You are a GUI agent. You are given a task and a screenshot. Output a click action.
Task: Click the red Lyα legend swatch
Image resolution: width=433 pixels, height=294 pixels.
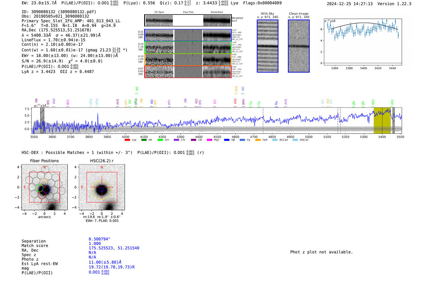click(127, 140)
